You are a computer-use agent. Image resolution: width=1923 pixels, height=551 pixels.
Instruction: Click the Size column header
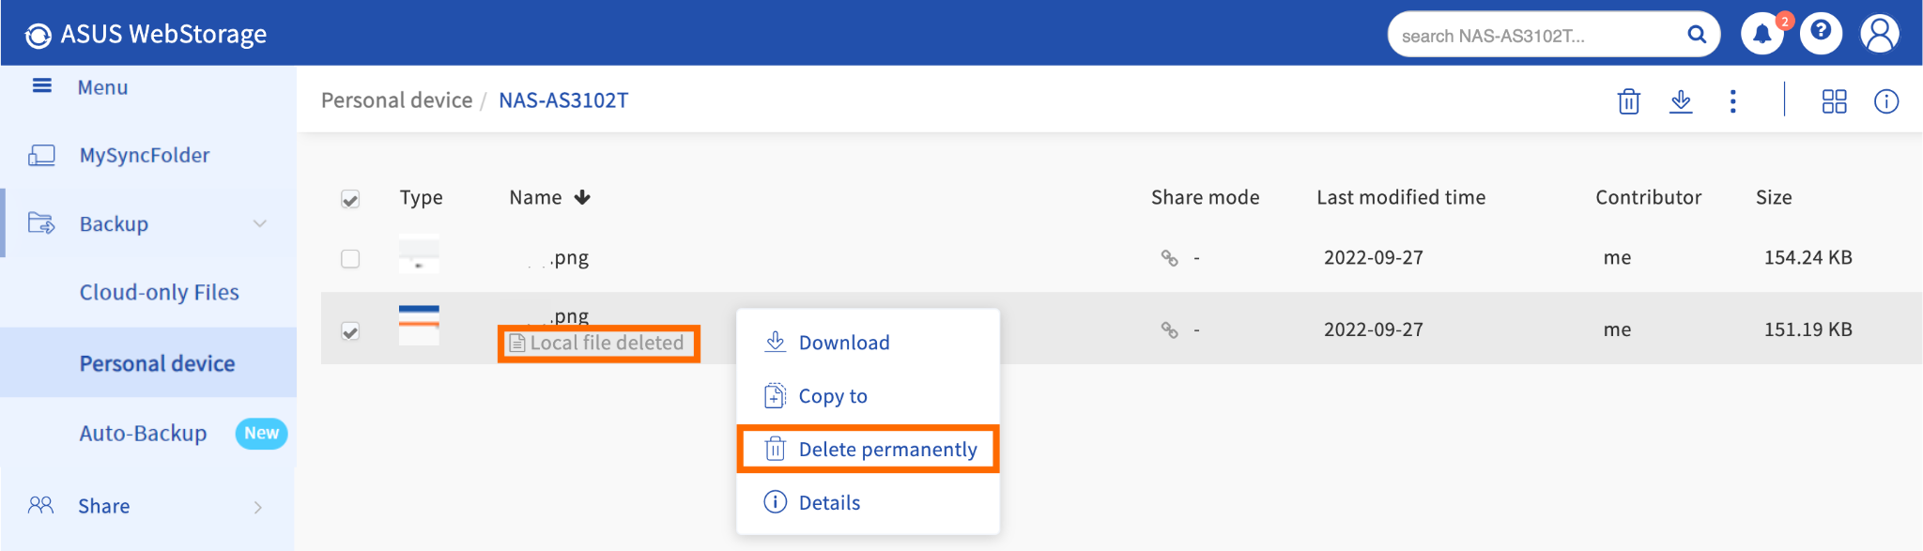click(x=1774, y=197)
